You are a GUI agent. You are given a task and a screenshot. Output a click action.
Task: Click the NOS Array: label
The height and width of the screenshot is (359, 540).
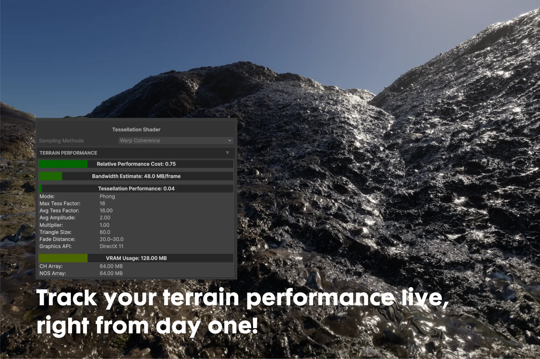(53, 273)
